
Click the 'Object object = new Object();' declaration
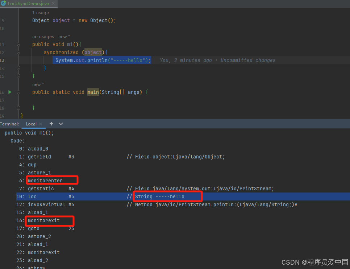(x=74, y=21)
